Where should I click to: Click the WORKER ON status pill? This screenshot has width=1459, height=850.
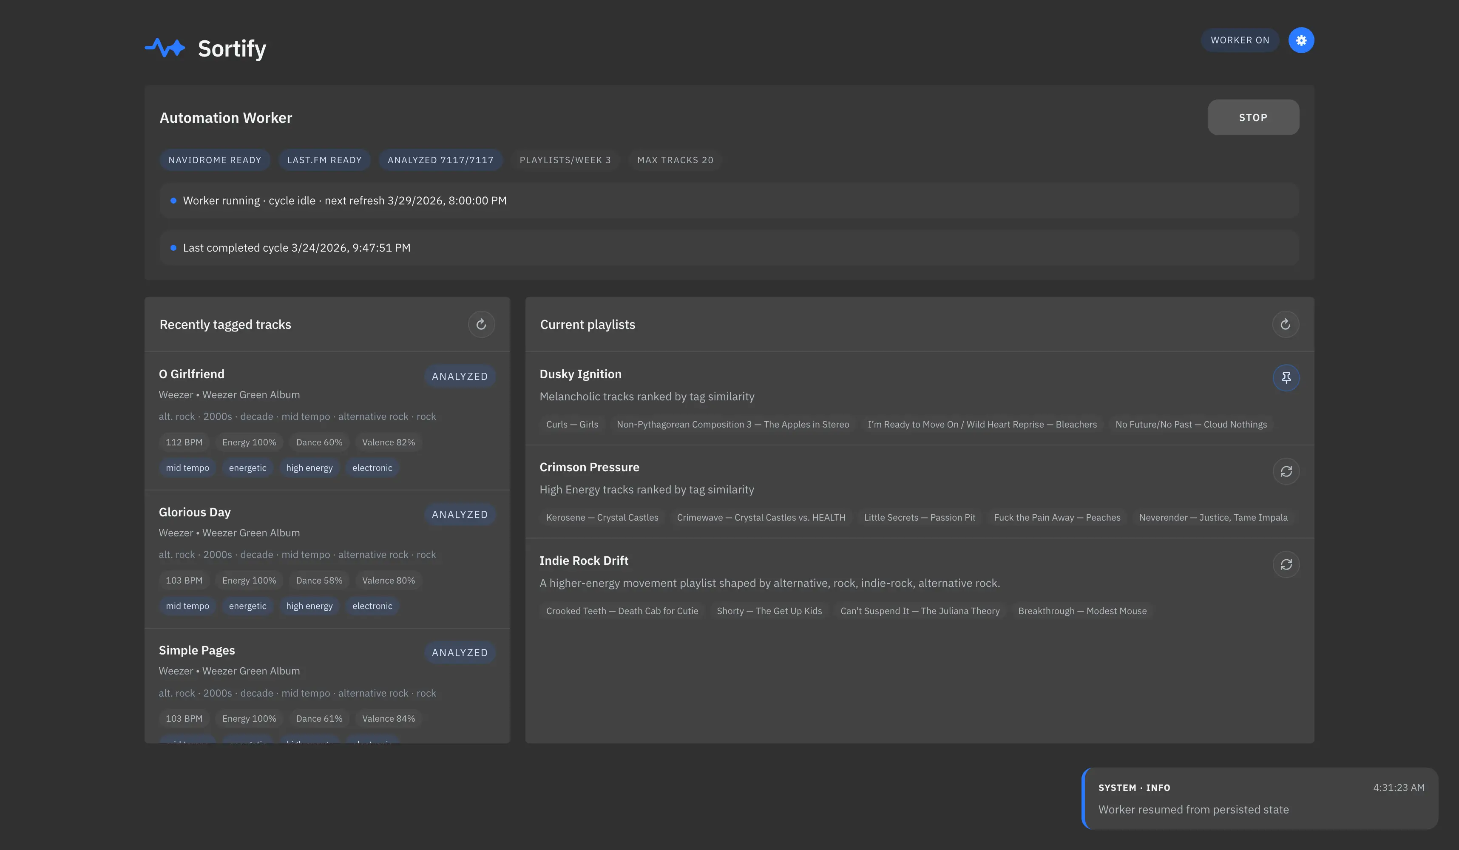[1240, 40]
